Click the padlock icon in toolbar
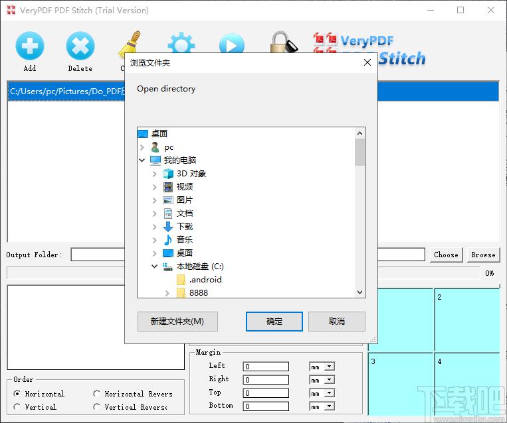Image resolution: width=507 pixels, height=423 pixels. (x=283, y=42)
